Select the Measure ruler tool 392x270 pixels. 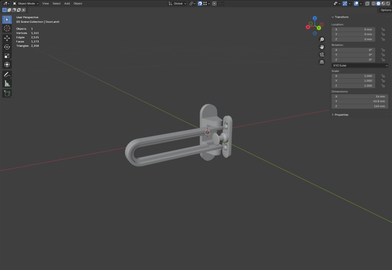tap(7, 84)
